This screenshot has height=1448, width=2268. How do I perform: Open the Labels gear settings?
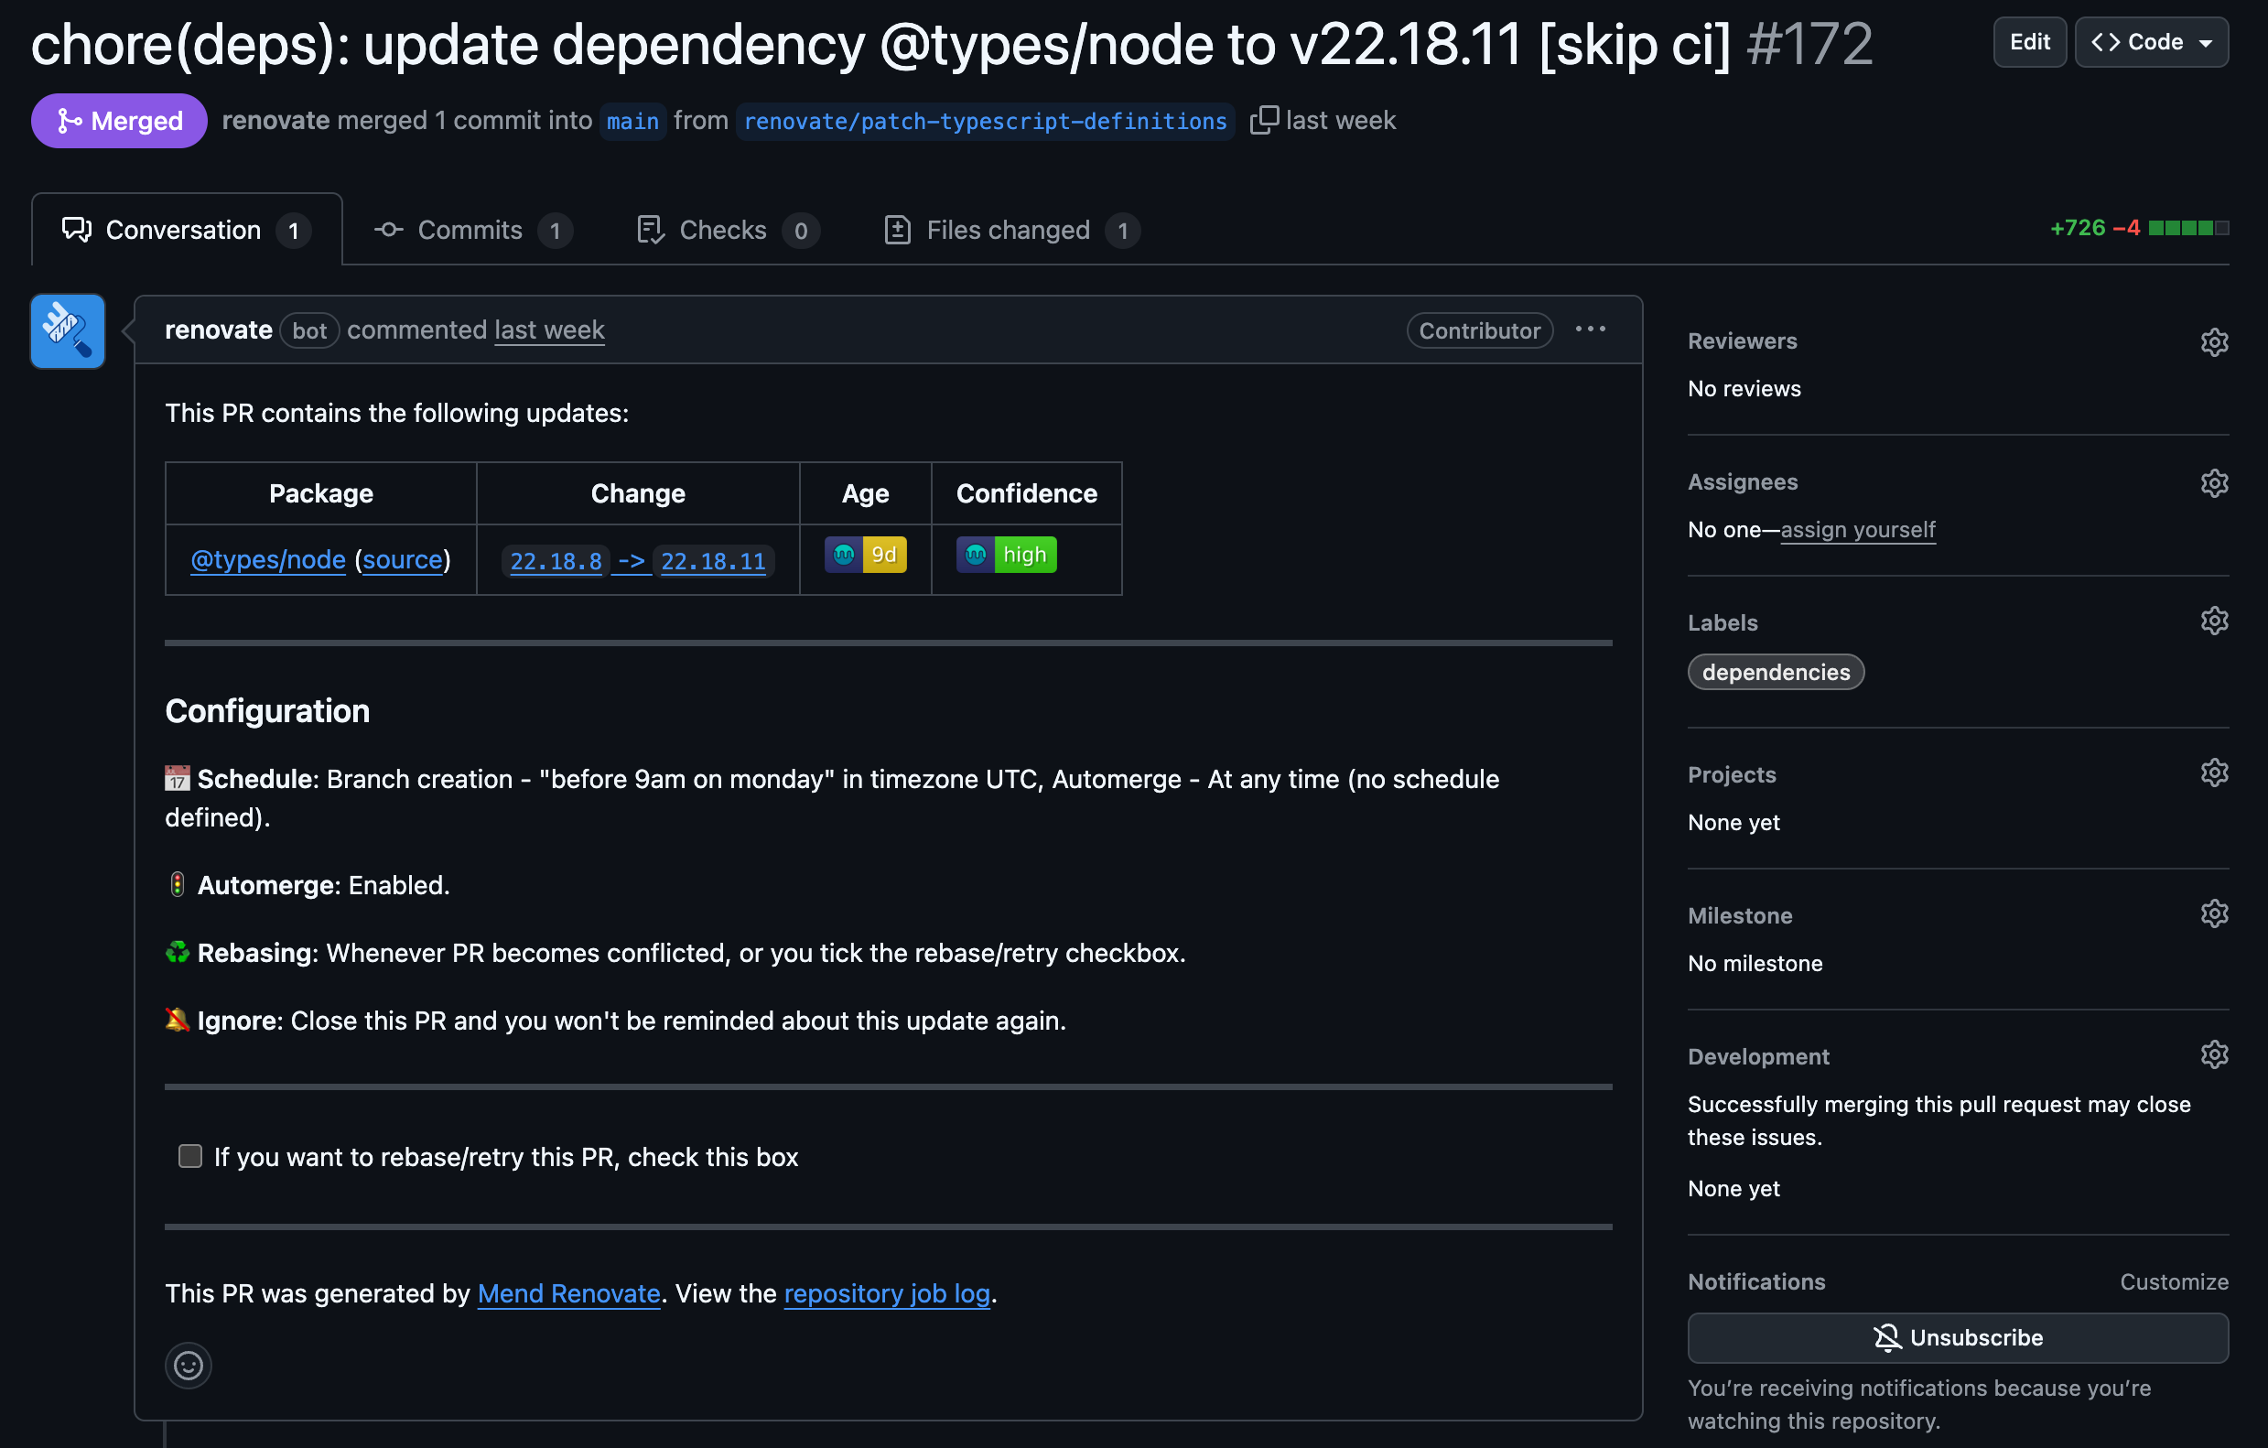pos(2213,621)
